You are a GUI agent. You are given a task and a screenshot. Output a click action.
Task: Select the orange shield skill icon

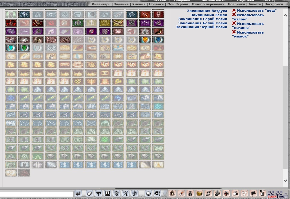145,40
